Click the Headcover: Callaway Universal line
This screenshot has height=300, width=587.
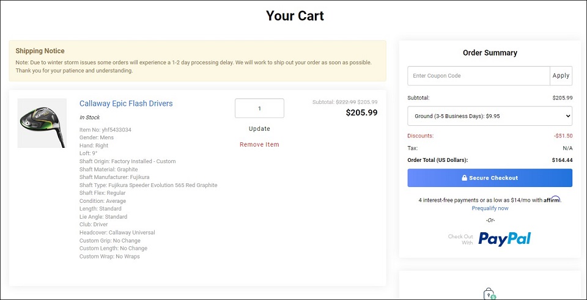[x=117, y=233]
